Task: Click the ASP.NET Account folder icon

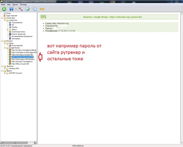Action: pyautogui.click(x=7, y=73)
